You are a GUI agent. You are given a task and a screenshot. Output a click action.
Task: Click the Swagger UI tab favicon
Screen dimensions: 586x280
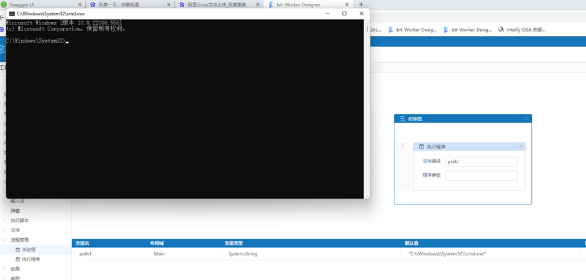coord(4,5)
